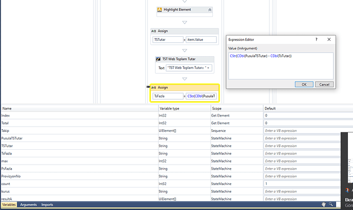Open the Imports tab
The width and height of the screenshot is (353, 210).
(x=47, y=204)
